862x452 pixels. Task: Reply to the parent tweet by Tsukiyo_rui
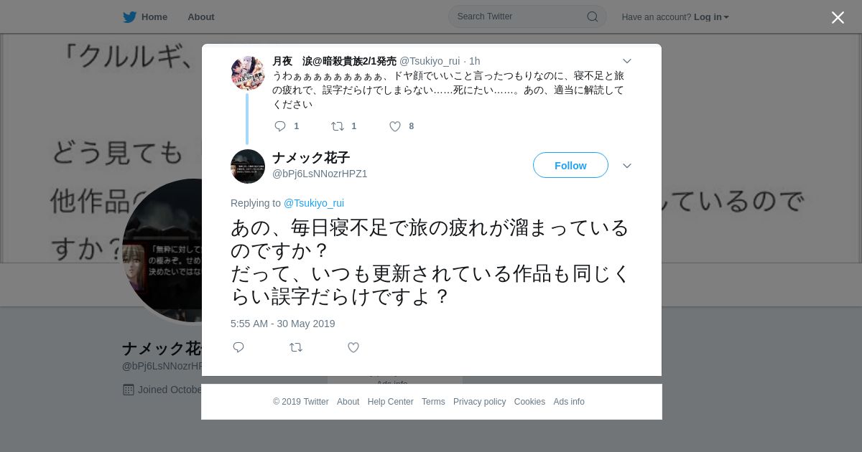(x=280, y=126)
